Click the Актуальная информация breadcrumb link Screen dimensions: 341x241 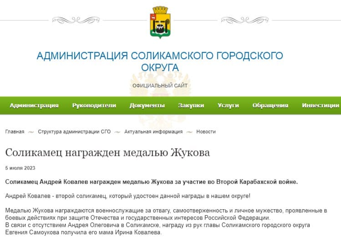[x=154, y=132]
